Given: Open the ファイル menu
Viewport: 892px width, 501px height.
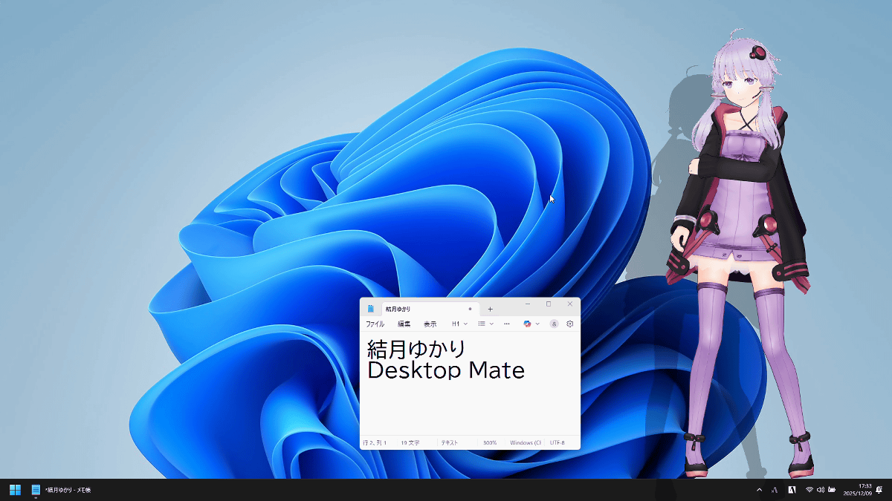Looking at the screenshot, I should pyautogui.click(x=375, y=324).
